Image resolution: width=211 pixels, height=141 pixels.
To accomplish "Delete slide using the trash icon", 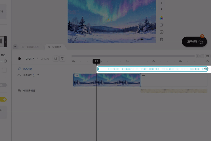I will pyautogui.click(x=161, y=39).
